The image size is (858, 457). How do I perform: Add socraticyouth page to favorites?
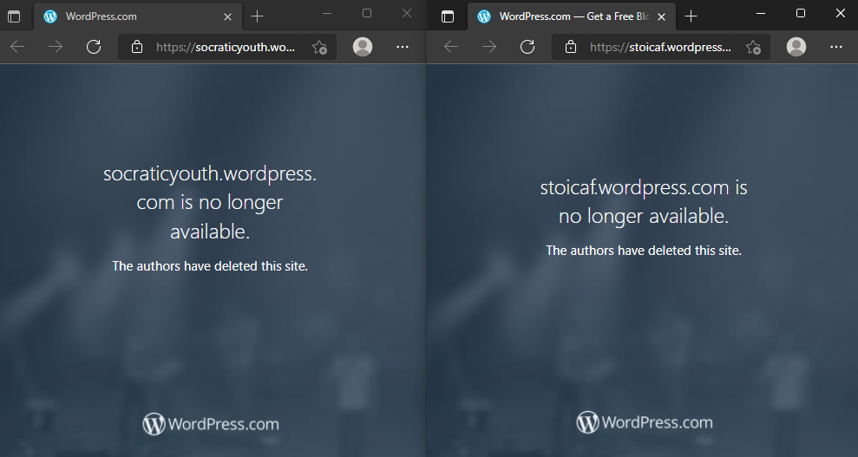(319, 48)
